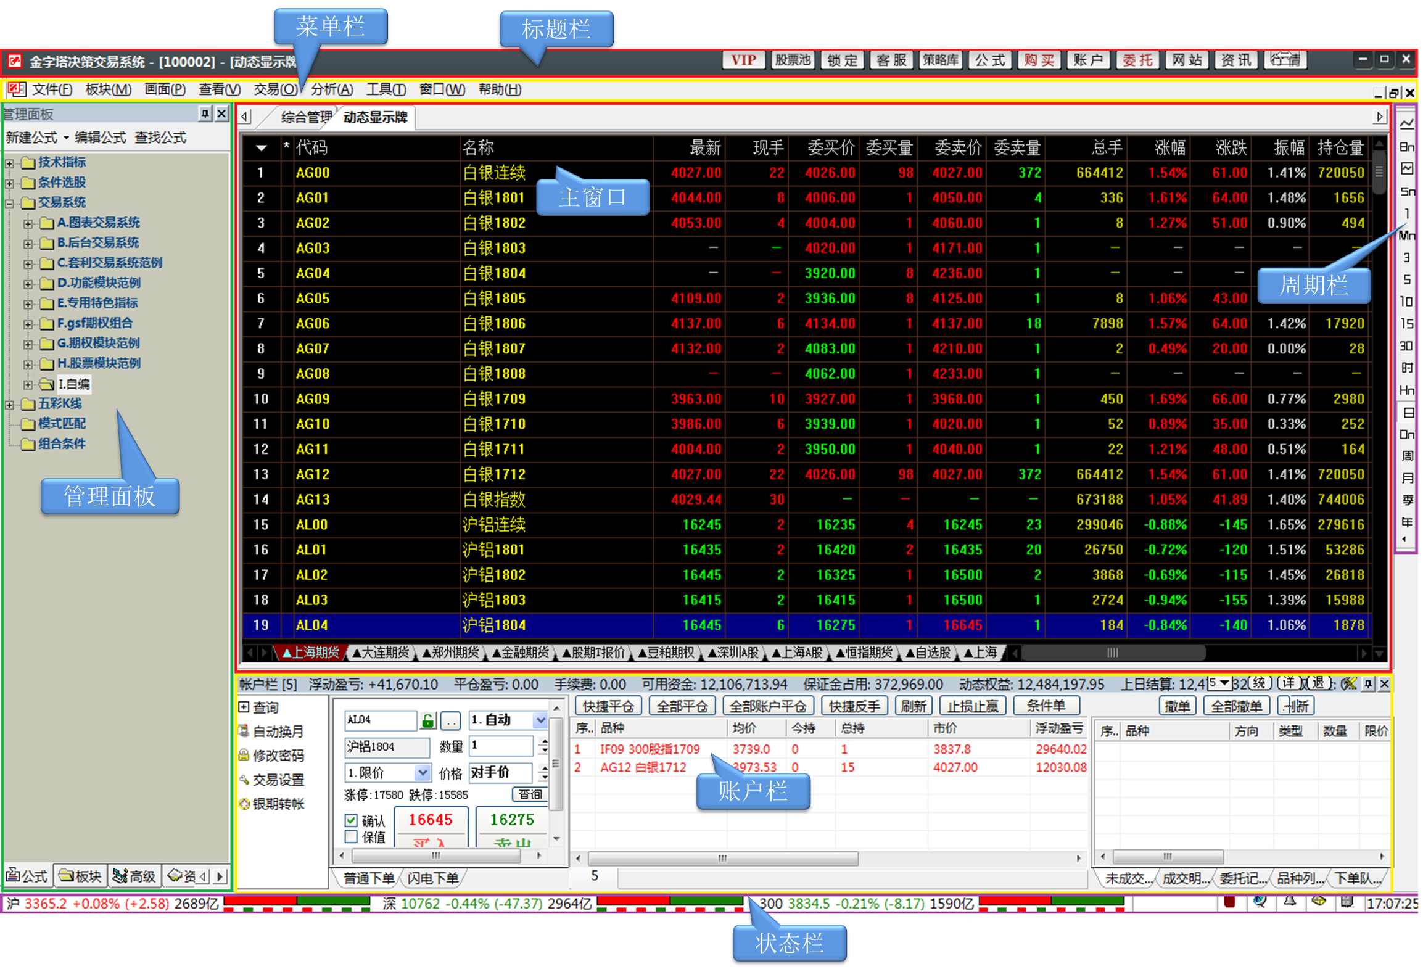Choose the 30-minute period icon
The width and height of the screenshot is (1423, 977).
click(1406, 345)
